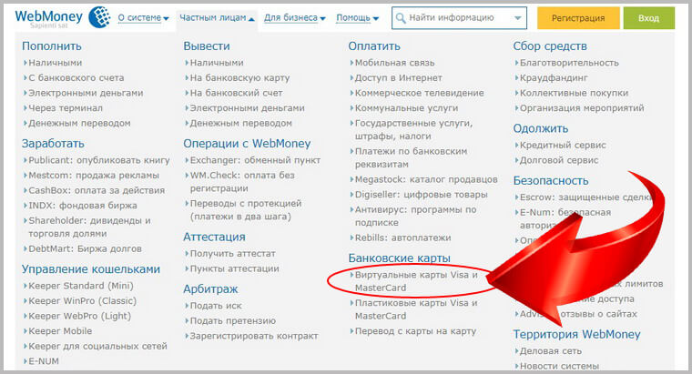Open 'На банковский счет' link
This screenshot has width=692, height=374.
[x=236, y=93]
